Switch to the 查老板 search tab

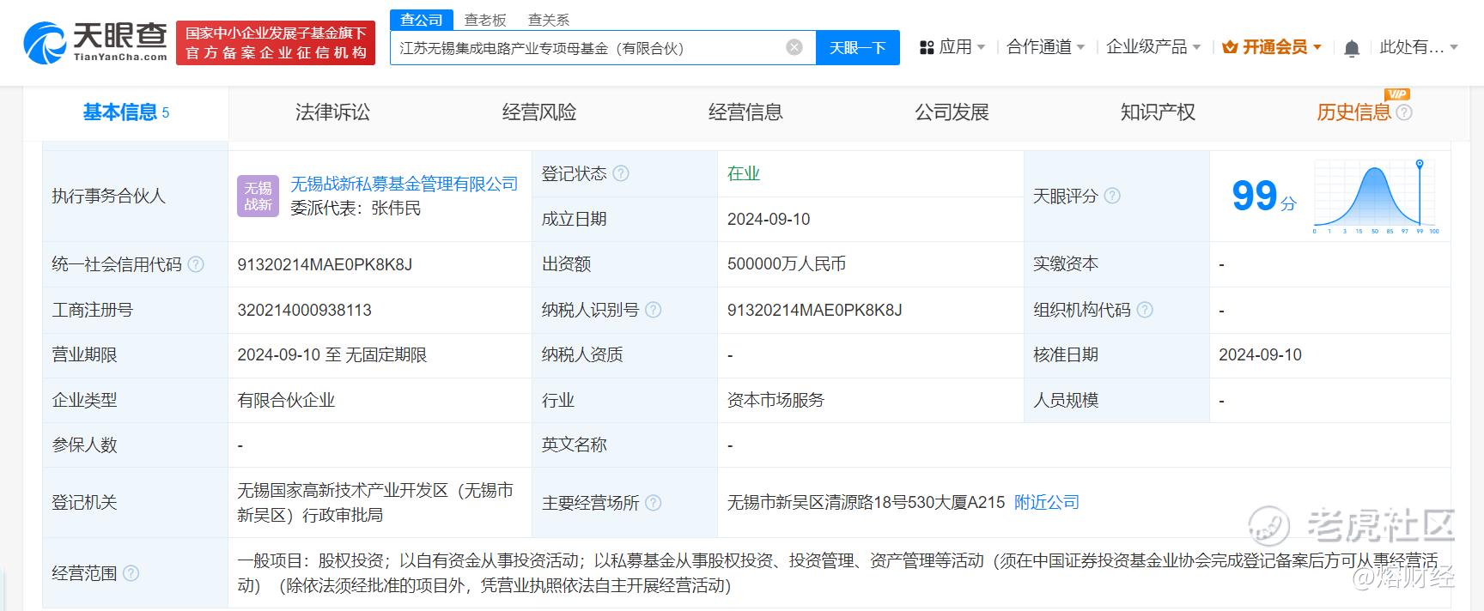pos(485,20)
